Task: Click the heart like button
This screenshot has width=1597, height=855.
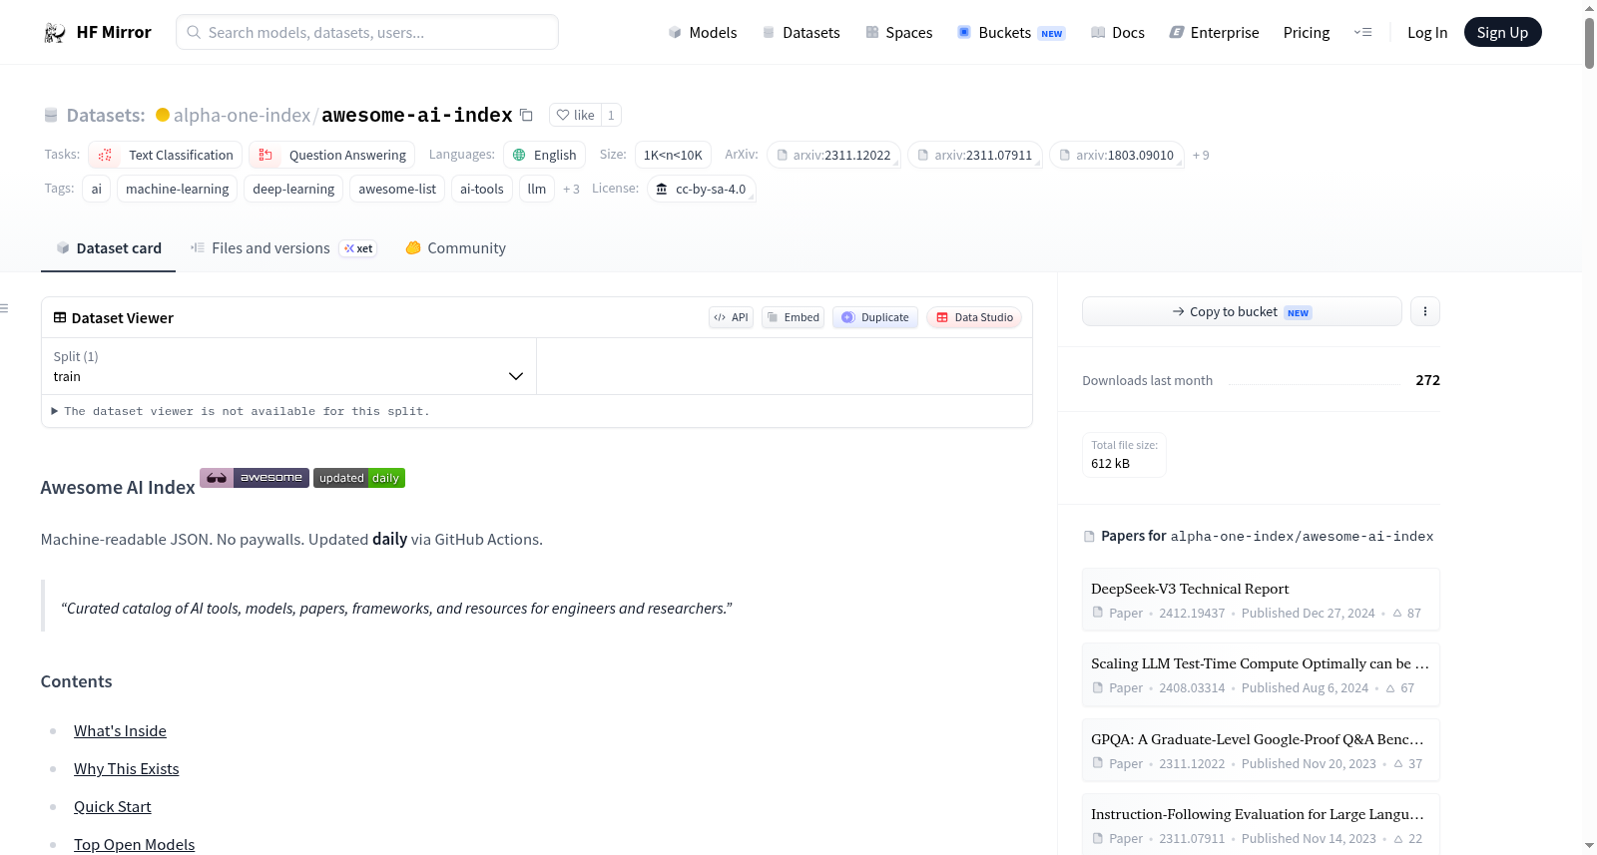Action: point(575,115)
